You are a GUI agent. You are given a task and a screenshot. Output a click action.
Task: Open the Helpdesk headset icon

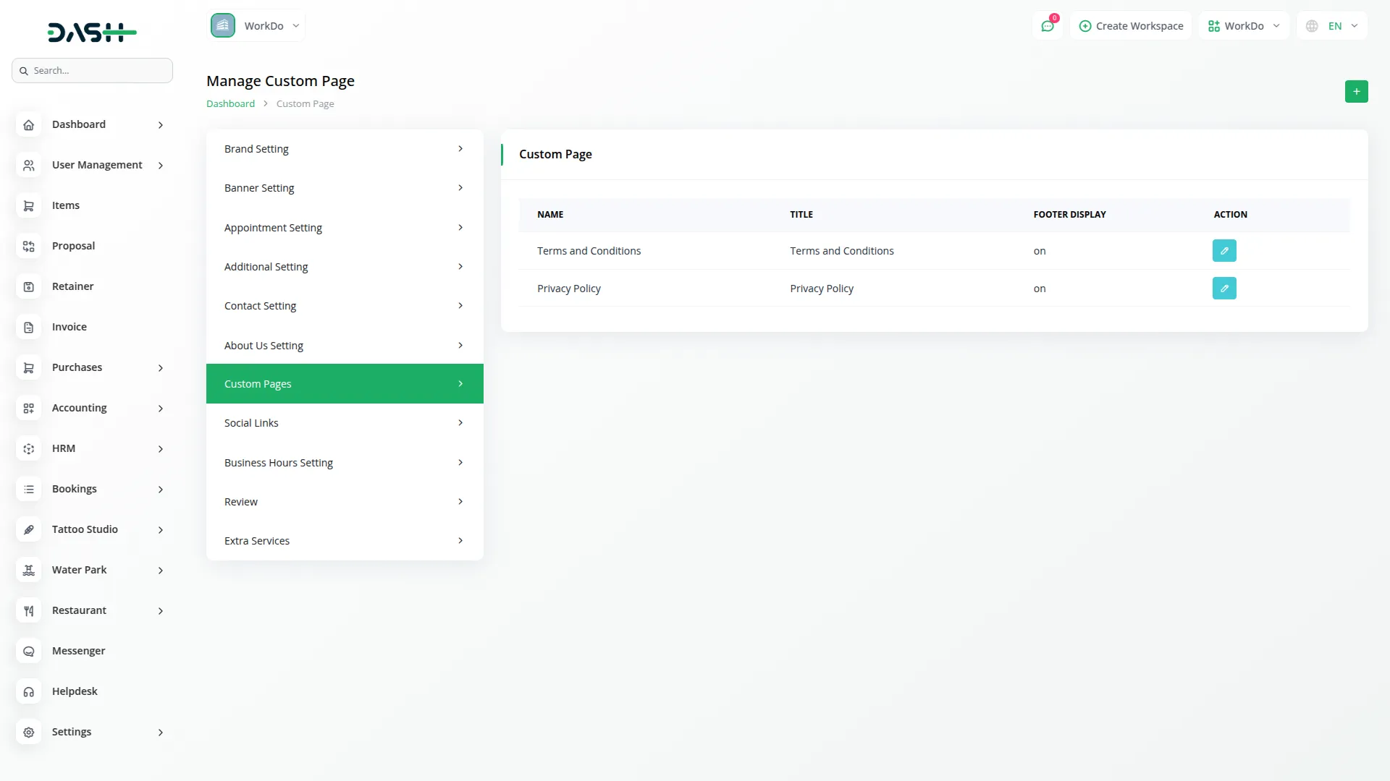point(28,691)
